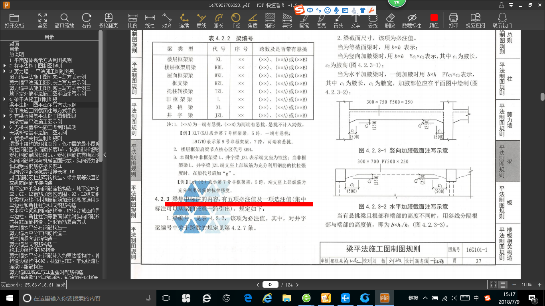The height and width of the screenshot is (306, 545).
Task: Activate the 窗口缩放 window zoom tool
Action: coord(64,20)
